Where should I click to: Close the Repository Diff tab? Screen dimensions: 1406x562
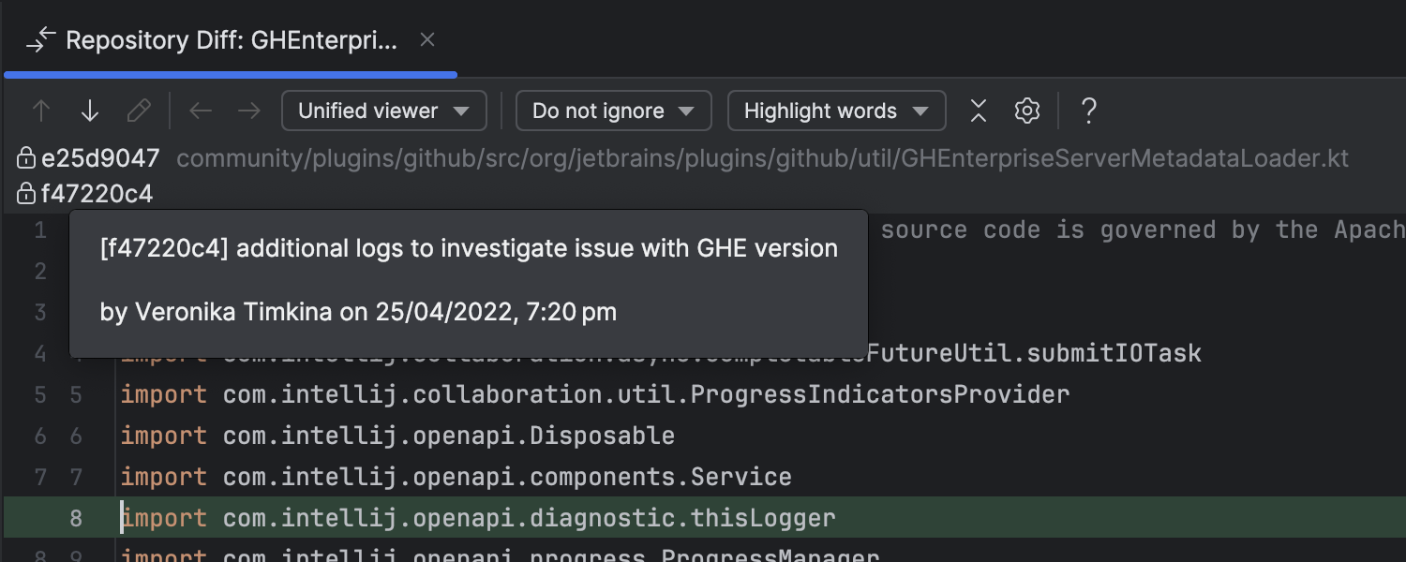tap(427, 40)
